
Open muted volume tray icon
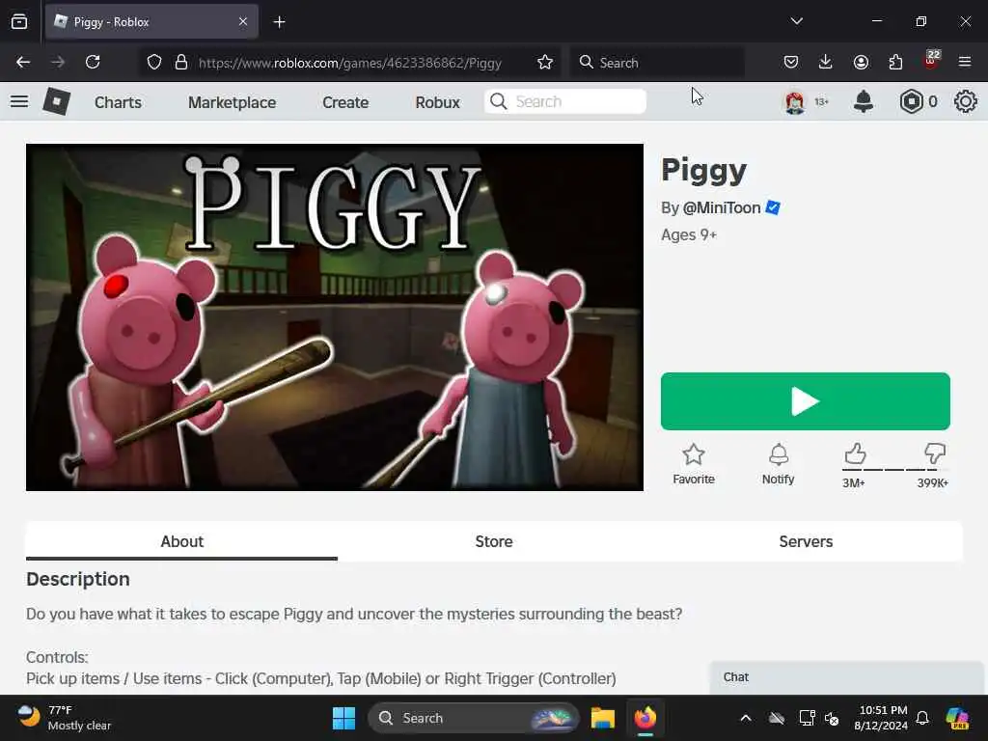(x=832, y=718)
